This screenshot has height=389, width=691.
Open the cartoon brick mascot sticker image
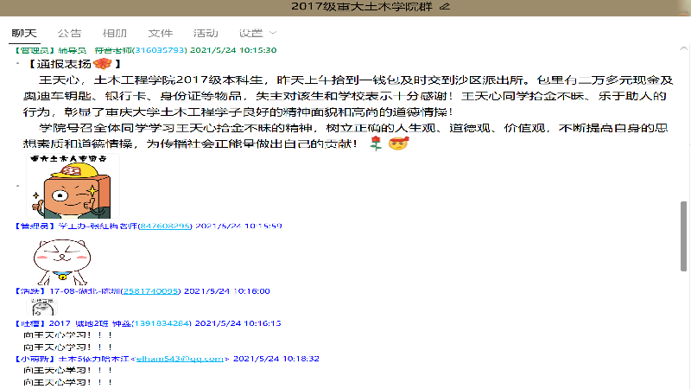coord(73,186)
